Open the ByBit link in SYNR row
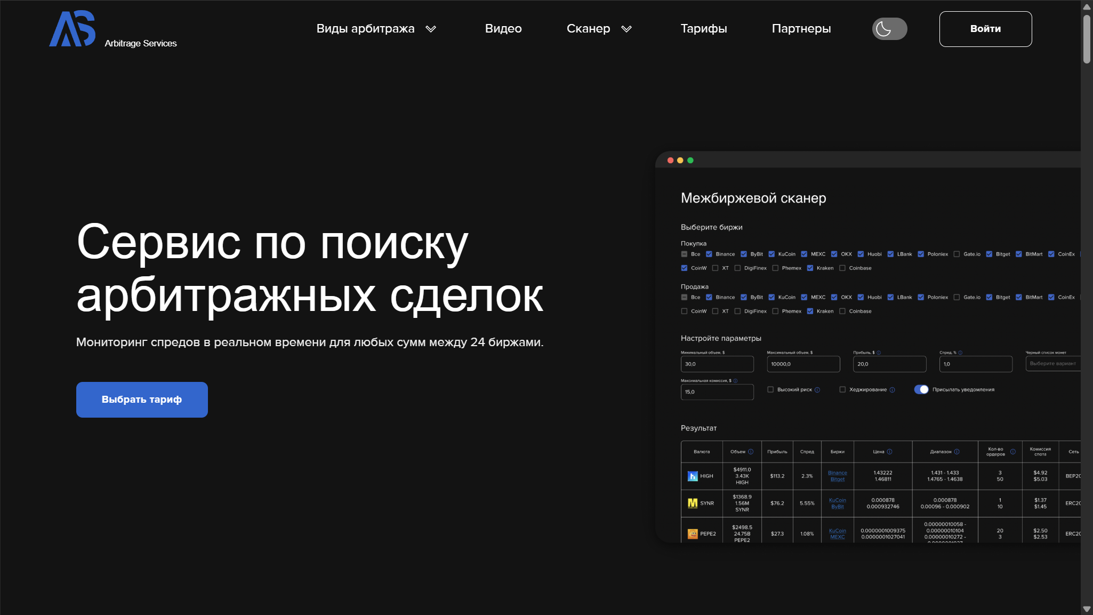This screenshot has width=1093, height=615. point(837,507)
